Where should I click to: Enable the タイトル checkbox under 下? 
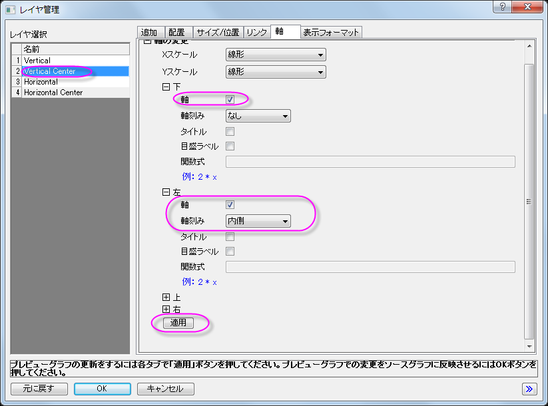230,132
